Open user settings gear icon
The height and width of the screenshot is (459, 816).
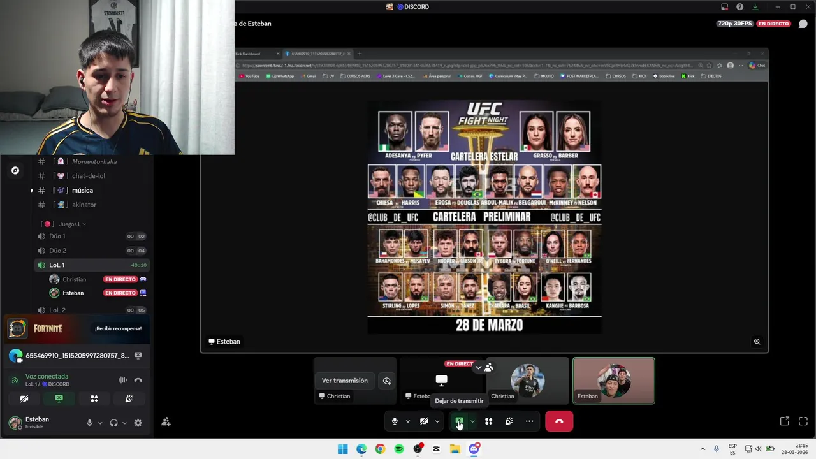point(138,423)
